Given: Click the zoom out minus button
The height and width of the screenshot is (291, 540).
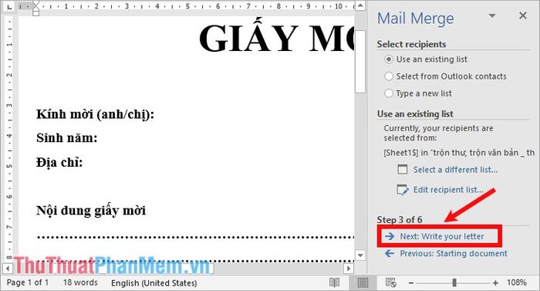Looking at the screenshot, I should pos(411,283).
